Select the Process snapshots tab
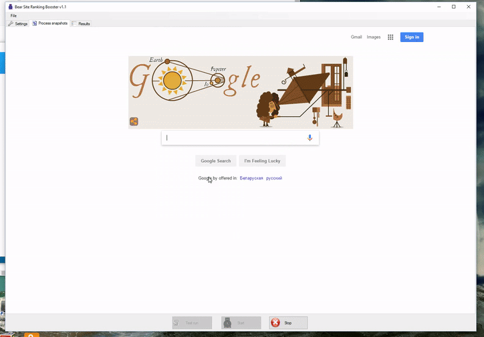 click(x=49, y=23)
